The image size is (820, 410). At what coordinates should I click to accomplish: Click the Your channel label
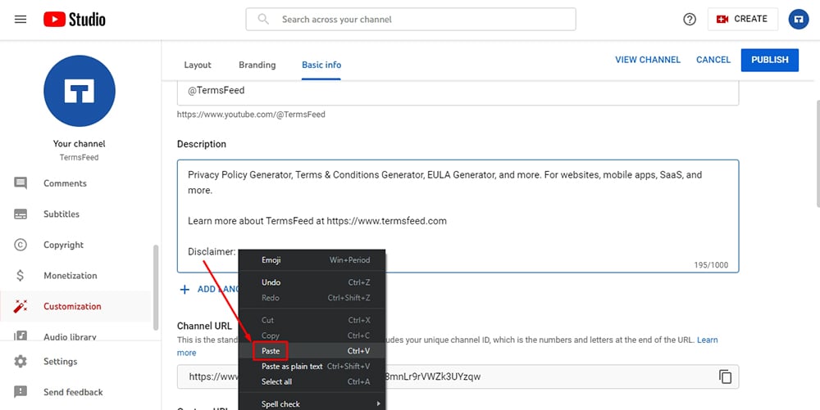(x=79, y=143)
